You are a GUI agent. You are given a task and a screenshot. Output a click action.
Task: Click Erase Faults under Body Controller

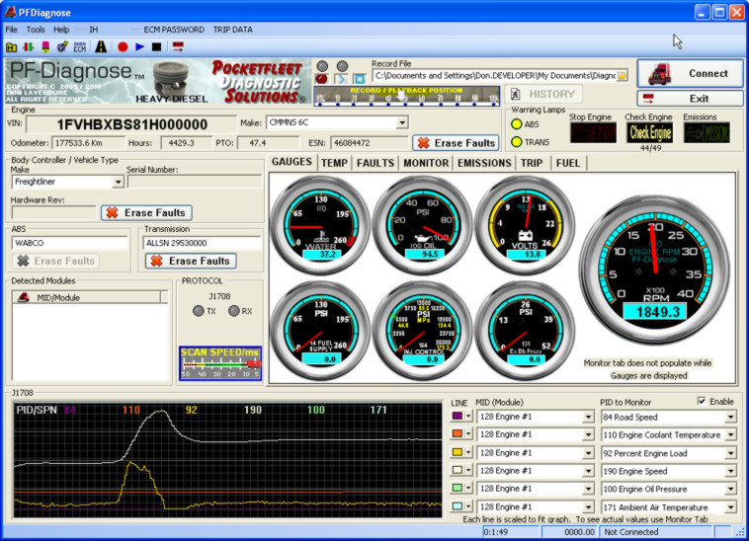tap(146, 213)
